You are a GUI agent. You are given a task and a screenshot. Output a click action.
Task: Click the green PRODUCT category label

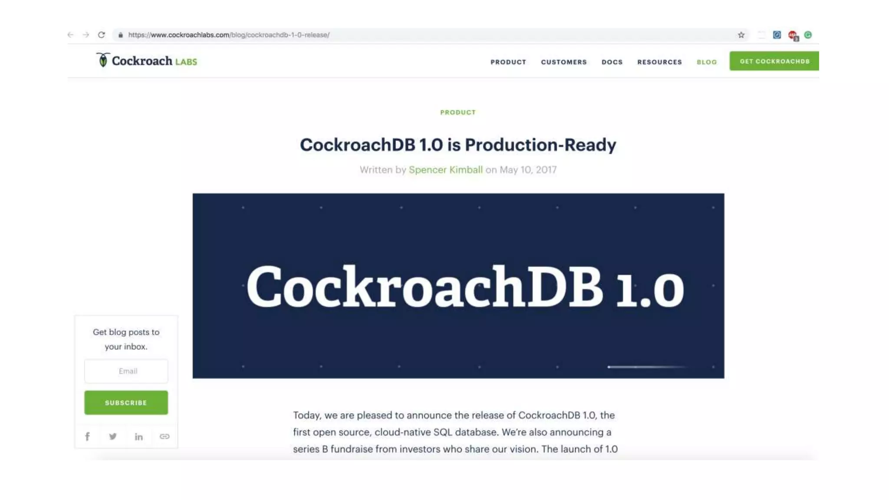point(458,112)
